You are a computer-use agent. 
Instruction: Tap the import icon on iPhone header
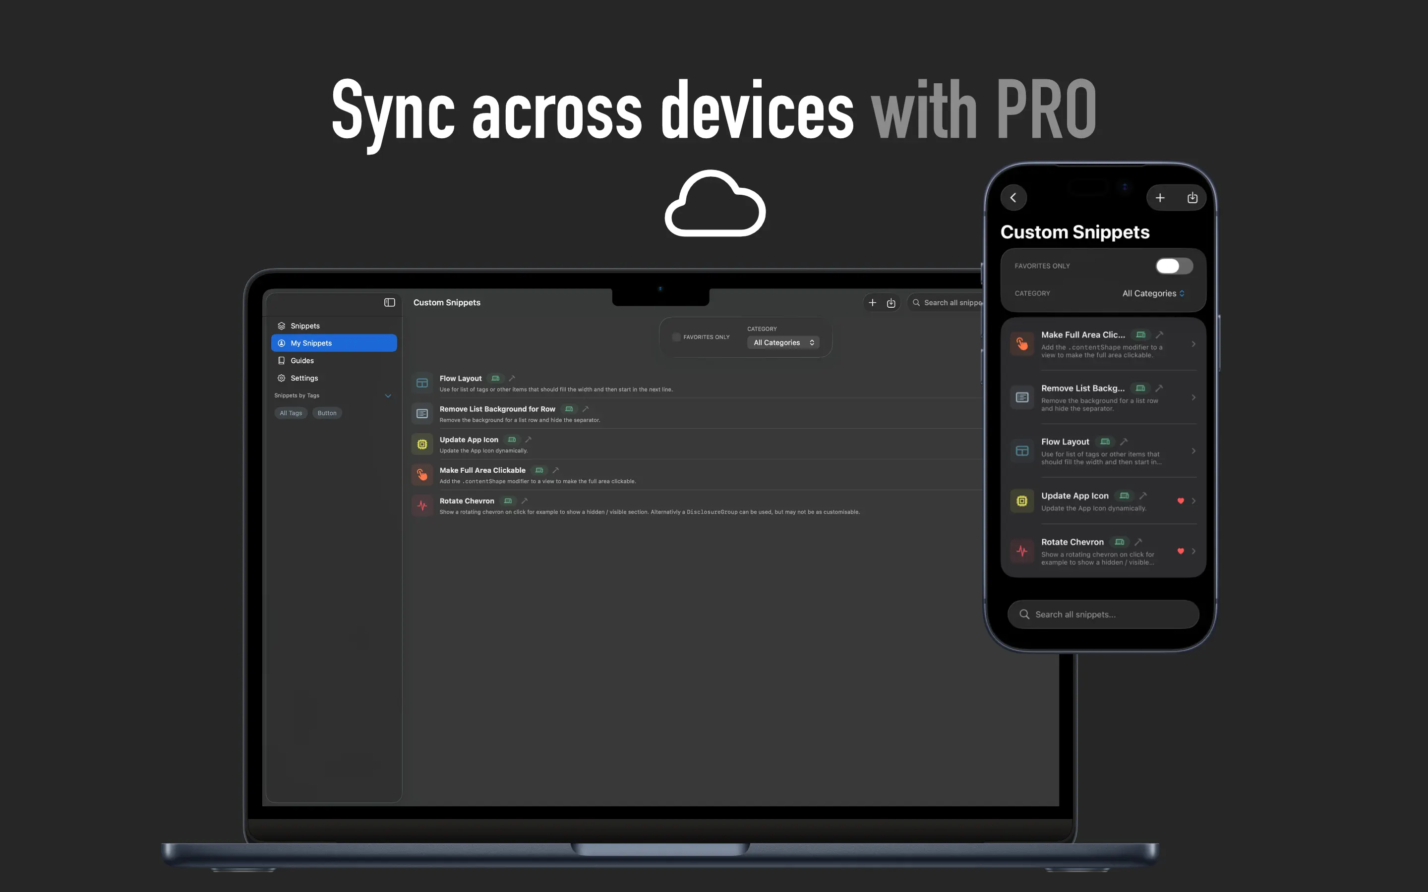(1192, 198)
